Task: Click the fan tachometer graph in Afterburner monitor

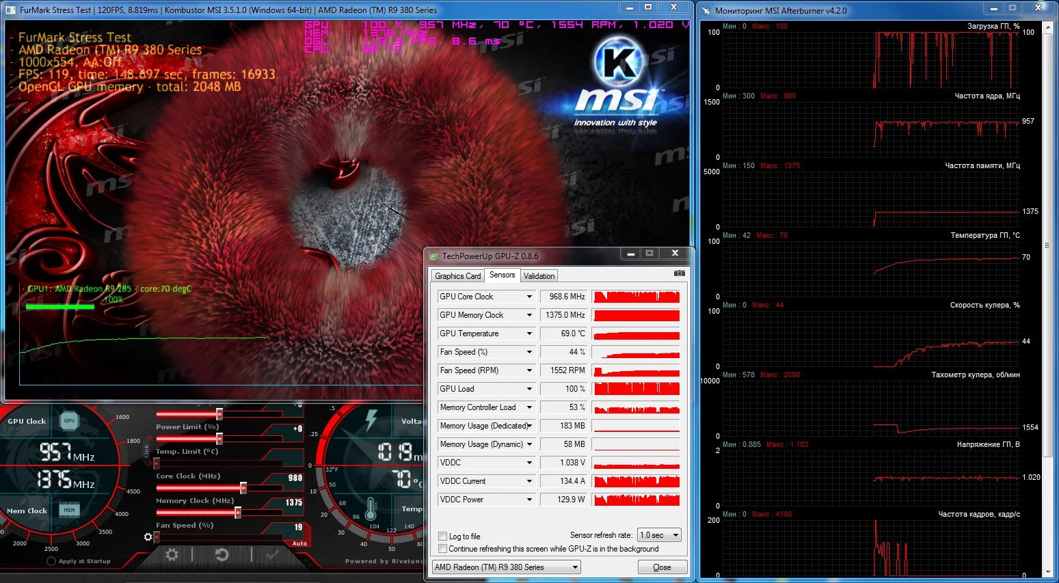Action: click(871, 408)
